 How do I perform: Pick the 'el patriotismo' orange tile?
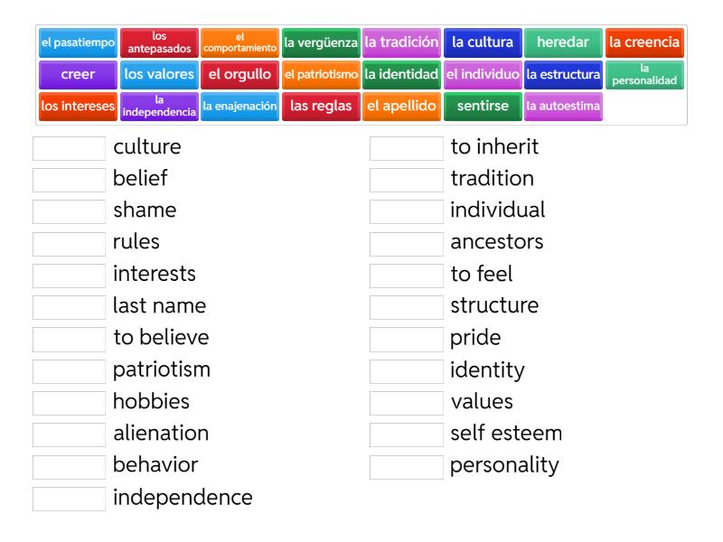pos(321,74)
